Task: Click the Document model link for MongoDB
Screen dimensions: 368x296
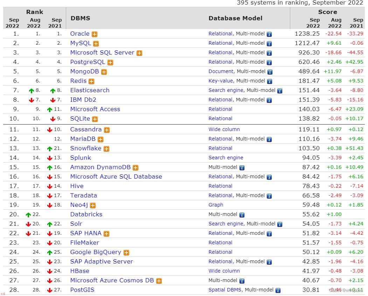Action: (221, 71)
